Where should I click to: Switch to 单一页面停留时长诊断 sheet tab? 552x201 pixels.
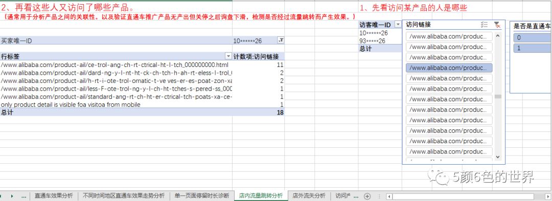(202, 196)
